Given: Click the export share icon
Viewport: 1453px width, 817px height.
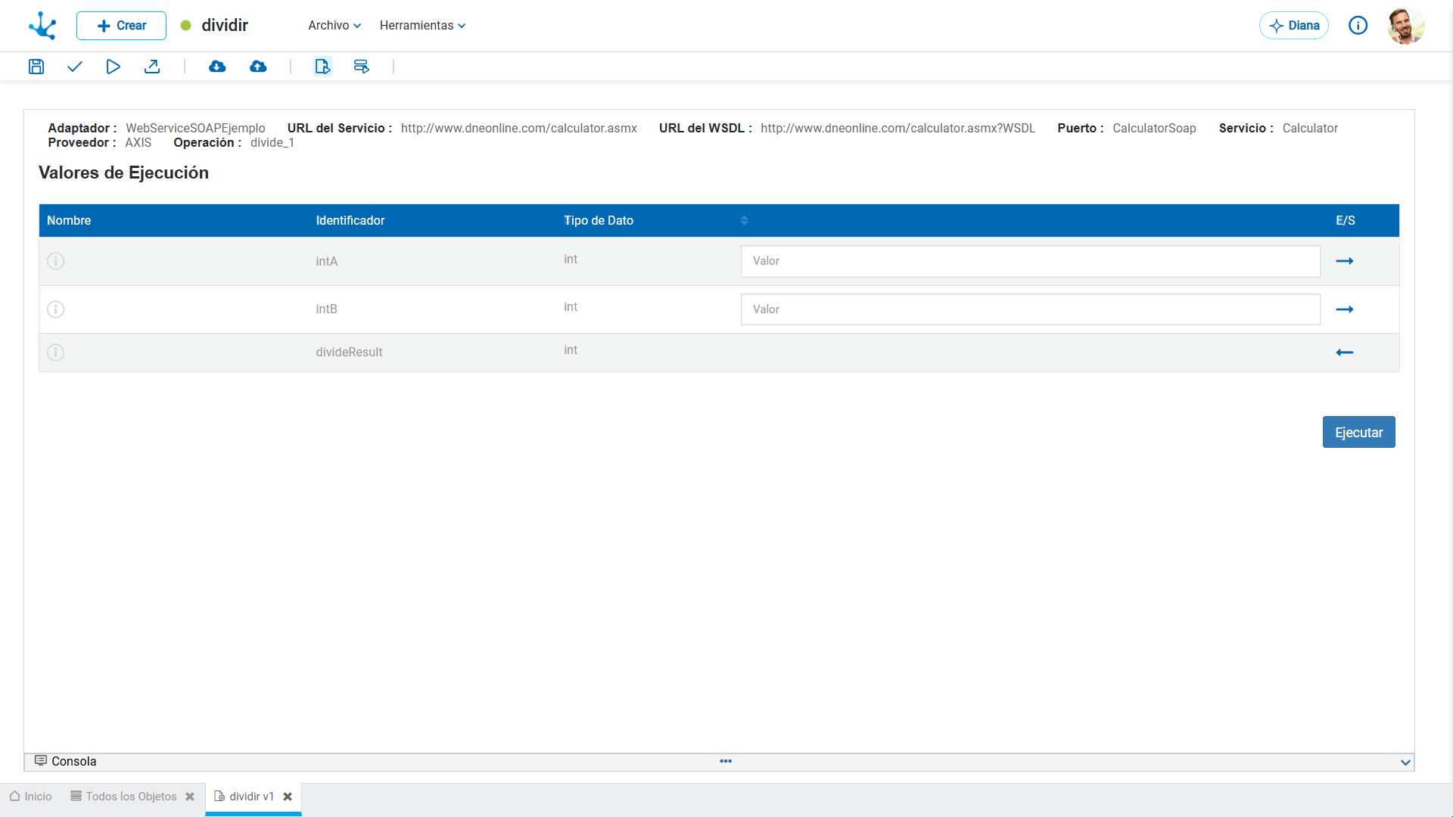Looking at the screenshot, I should tap(152, 67).
